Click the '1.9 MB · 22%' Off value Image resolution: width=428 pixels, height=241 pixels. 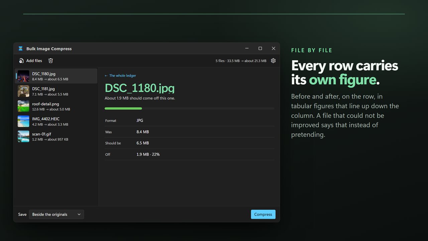(x=148, y=154)
